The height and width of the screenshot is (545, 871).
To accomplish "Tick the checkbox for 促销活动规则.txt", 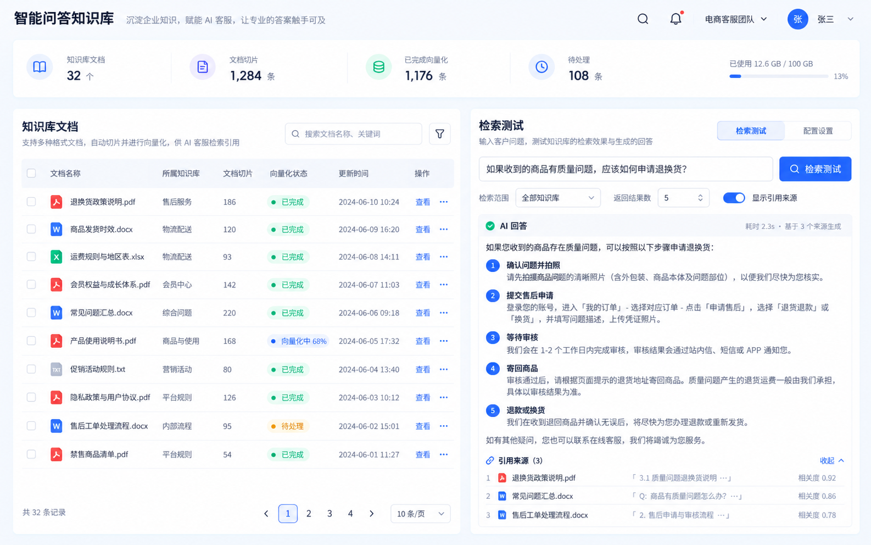I will (31, 369).
